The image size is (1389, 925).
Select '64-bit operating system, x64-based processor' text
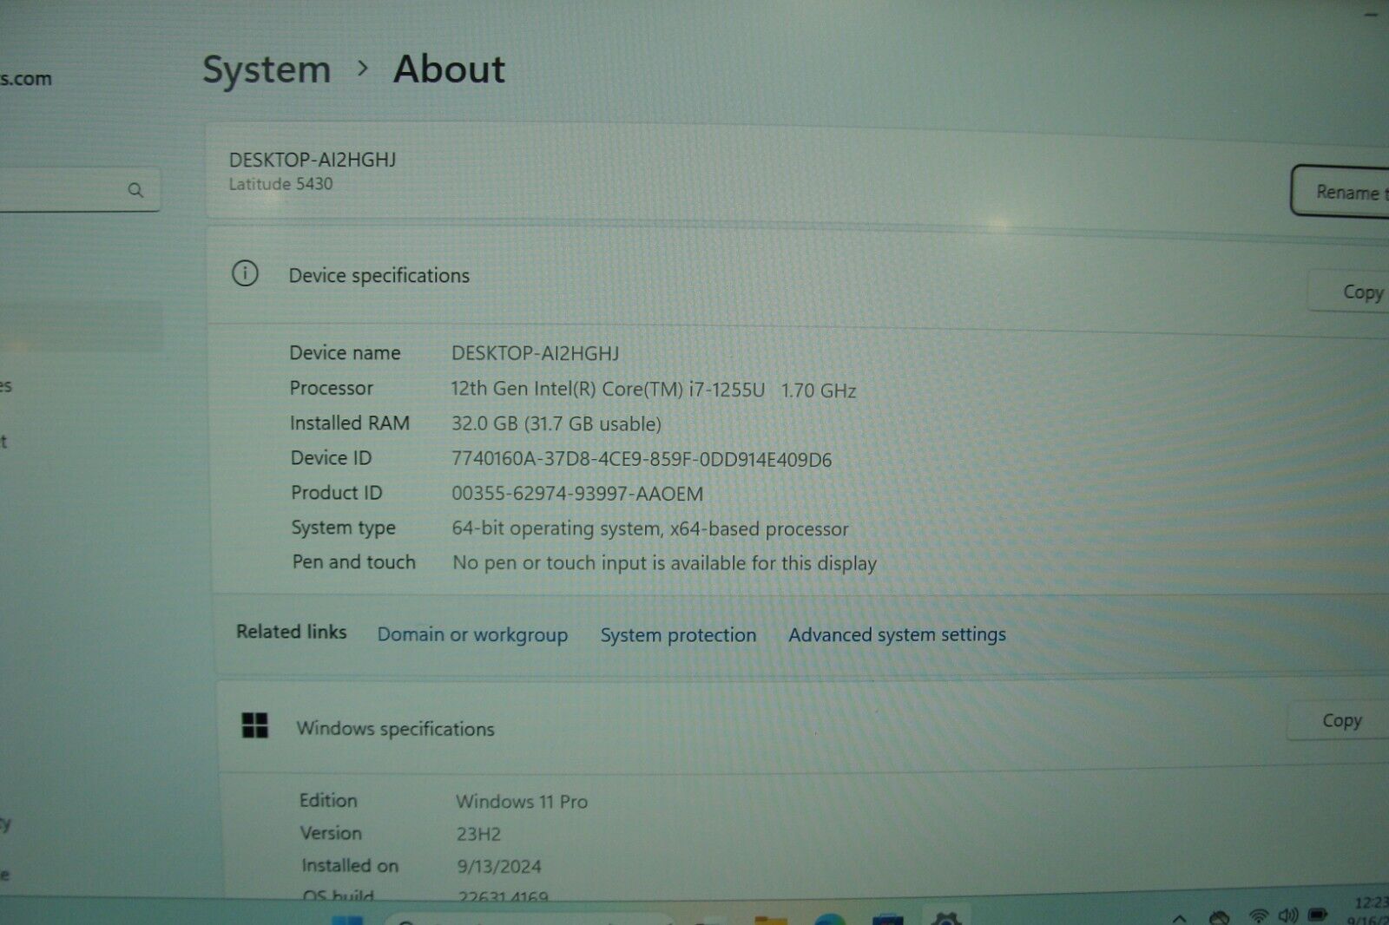[650, 528]
